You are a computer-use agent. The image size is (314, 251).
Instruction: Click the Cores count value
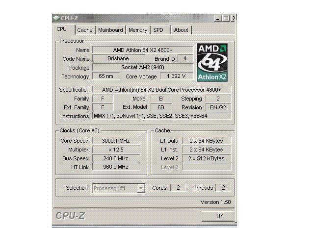coord(178,188)
